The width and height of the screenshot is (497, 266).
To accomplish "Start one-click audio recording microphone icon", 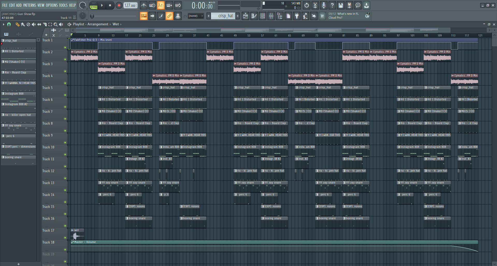I will pyautogui.click(x=324, y=5).
